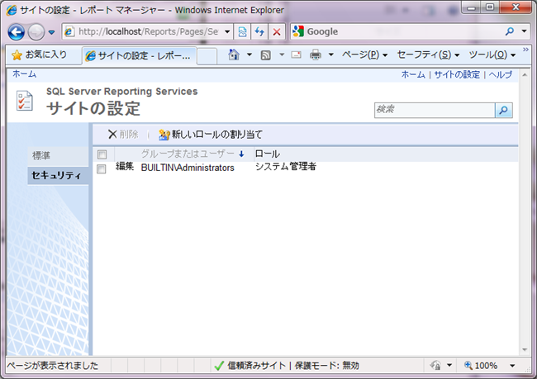Expand the address bar URL dropdown
Viewport: 537px width, 379px height.
pos(227,32)
